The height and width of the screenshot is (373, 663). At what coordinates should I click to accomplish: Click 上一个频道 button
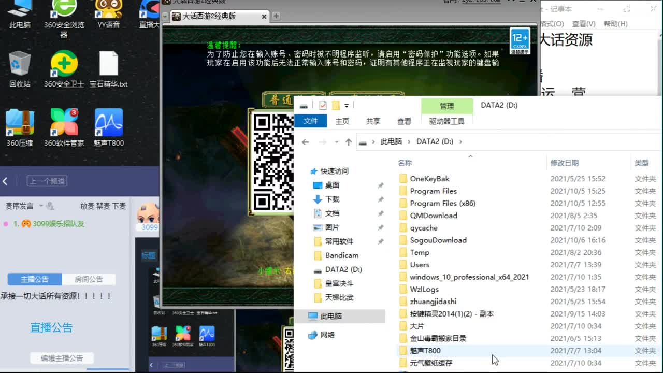(x=47, y=181)
